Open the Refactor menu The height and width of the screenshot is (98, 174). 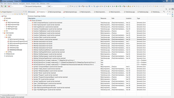pos(15,4)
